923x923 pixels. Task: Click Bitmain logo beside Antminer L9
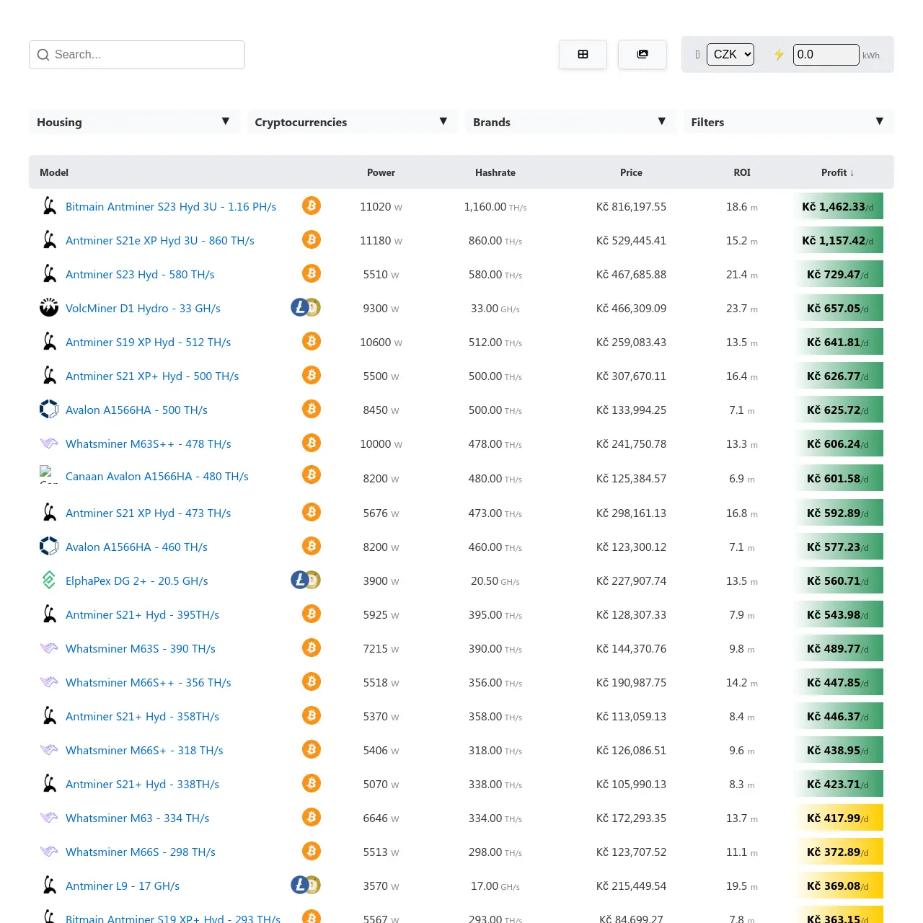pos(49,886)
